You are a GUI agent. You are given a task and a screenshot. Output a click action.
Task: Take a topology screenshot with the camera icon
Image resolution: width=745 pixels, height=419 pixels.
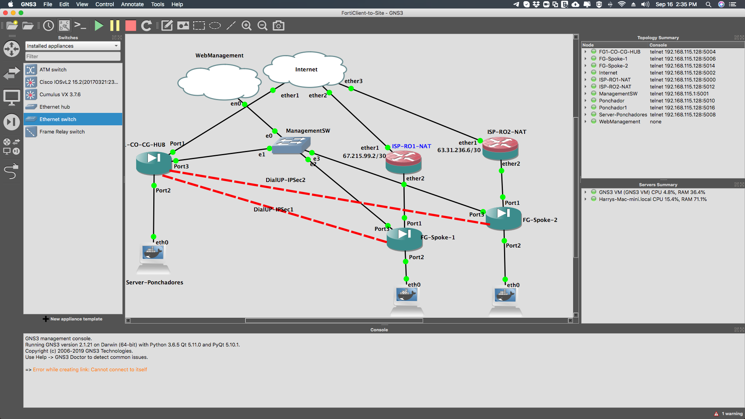[x=279, y=26]
